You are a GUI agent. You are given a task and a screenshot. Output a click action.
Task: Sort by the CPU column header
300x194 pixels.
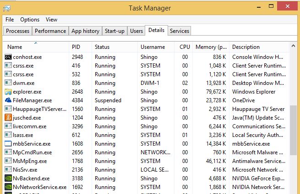coord(184,47)
